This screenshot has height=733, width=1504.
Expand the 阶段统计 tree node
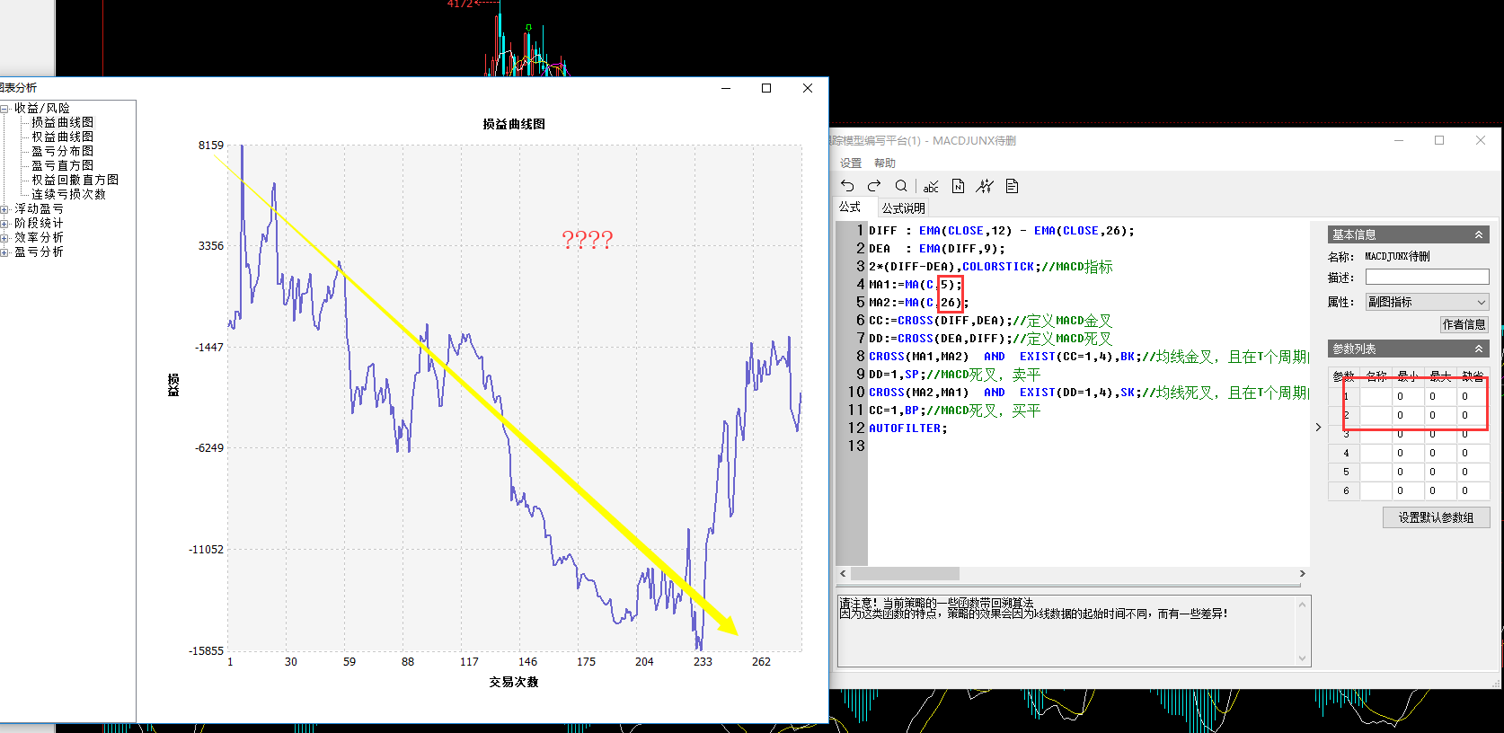pyautogui.click(x=4, y=224)
